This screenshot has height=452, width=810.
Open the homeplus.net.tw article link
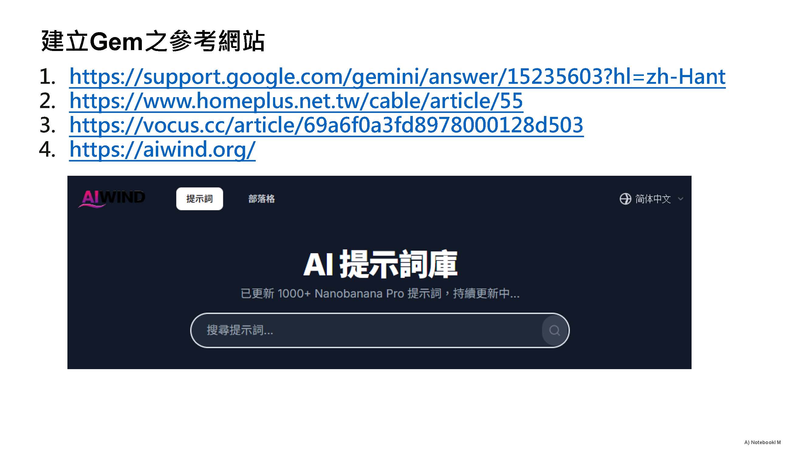pos(296,100)
